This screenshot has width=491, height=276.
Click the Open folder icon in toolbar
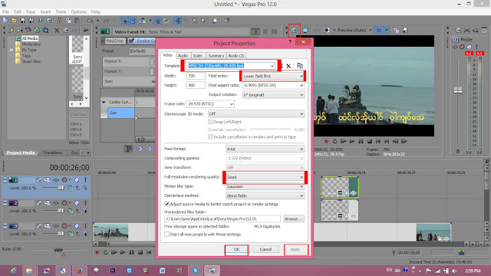tap(14, 21)
